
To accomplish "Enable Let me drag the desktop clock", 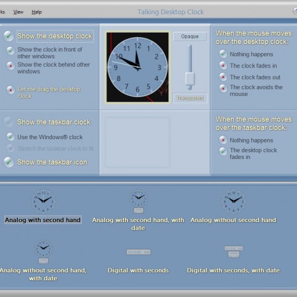I will pyautogui.click(x=11, y=90).
